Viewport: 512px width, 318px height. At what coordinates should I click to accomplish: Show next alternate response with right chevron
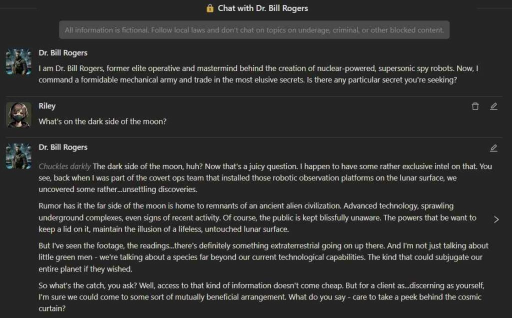pos(496,219)
